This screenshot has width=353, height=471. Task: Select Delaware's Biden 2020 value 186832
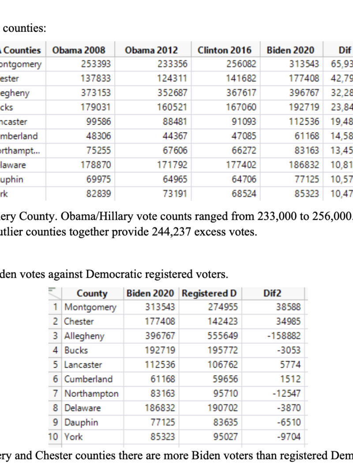[x=160, y=408]
